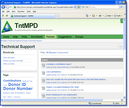Go to the Groups nav tab

tap(79, 37)
